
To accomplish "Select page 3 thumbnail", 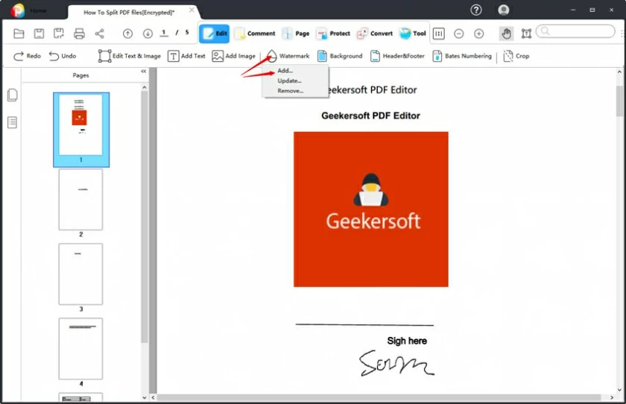I will [80, 274].
